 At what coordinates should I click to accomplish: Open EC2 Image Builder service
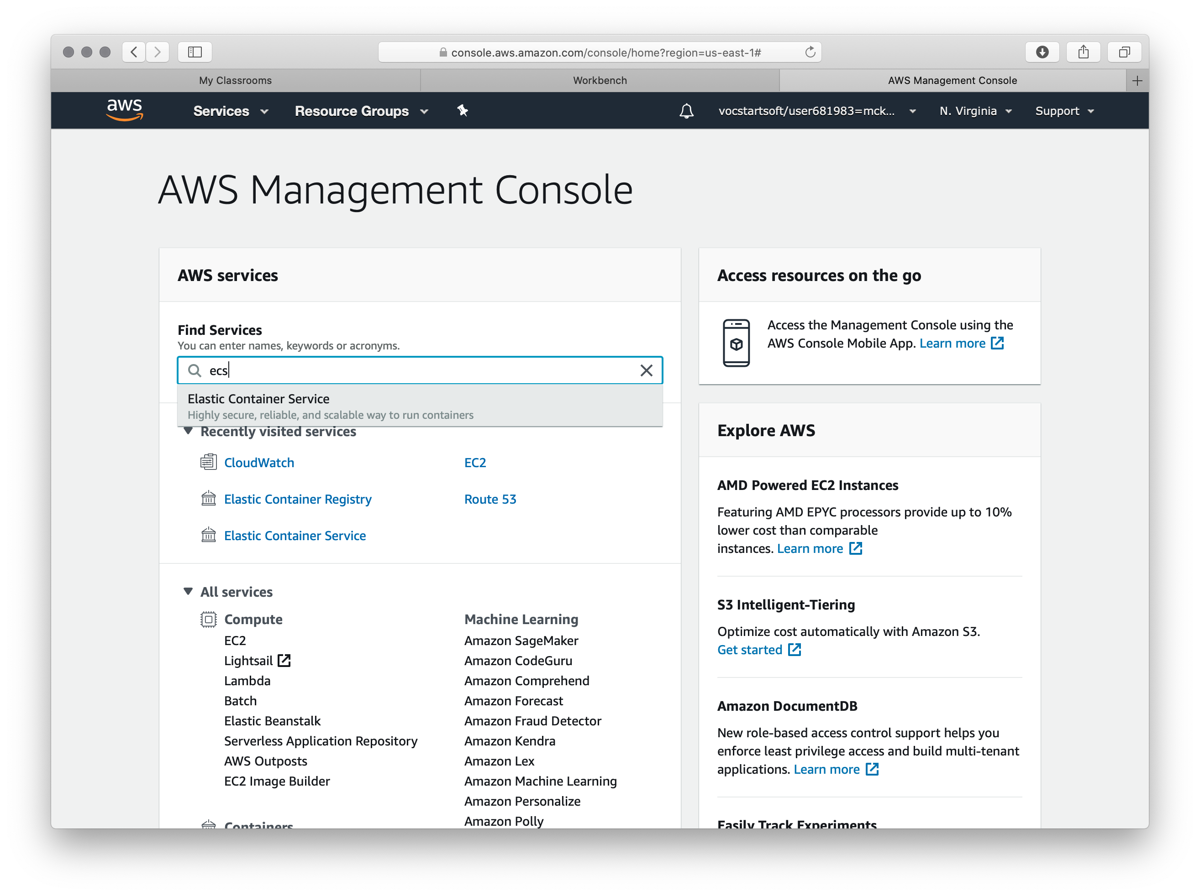click(x=277, y=781)
